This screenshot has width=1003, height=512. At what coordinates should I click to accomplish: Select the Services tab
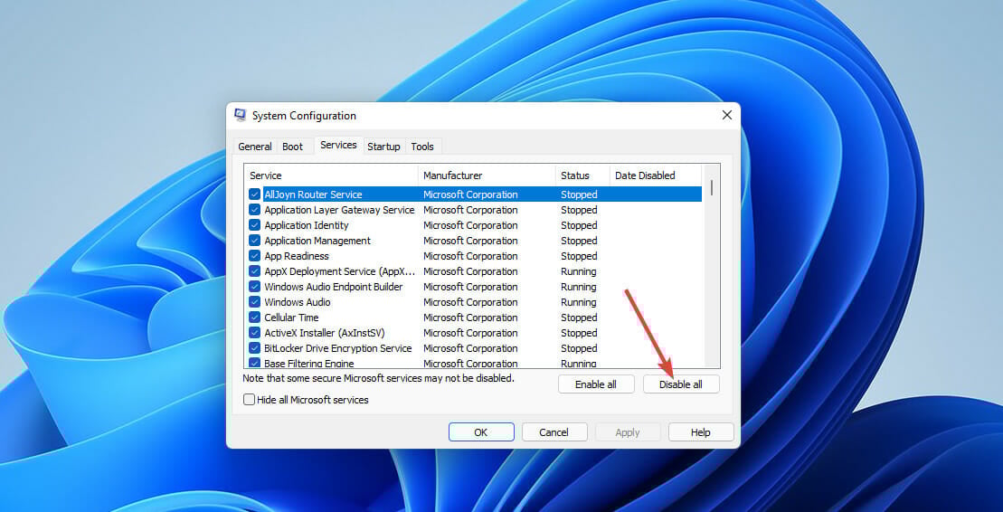338,146
